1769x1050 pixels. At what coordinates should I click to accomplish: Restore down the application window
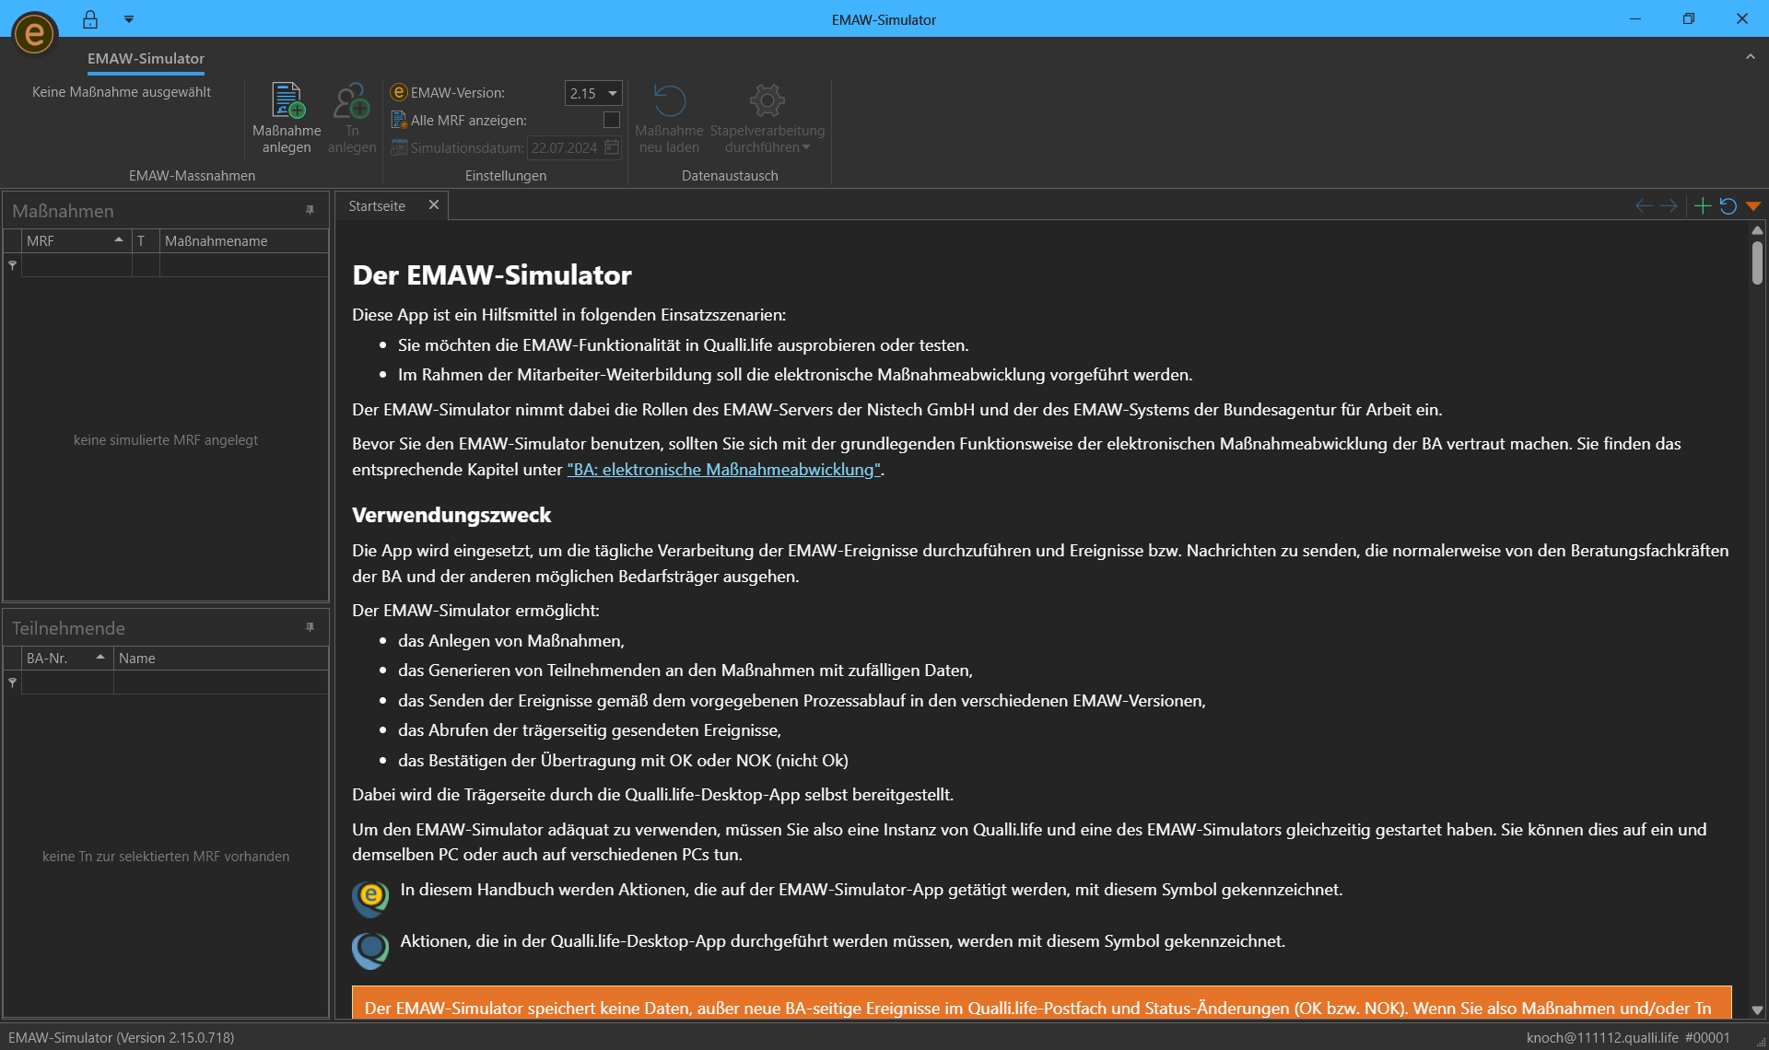[x=1688, y=18]
